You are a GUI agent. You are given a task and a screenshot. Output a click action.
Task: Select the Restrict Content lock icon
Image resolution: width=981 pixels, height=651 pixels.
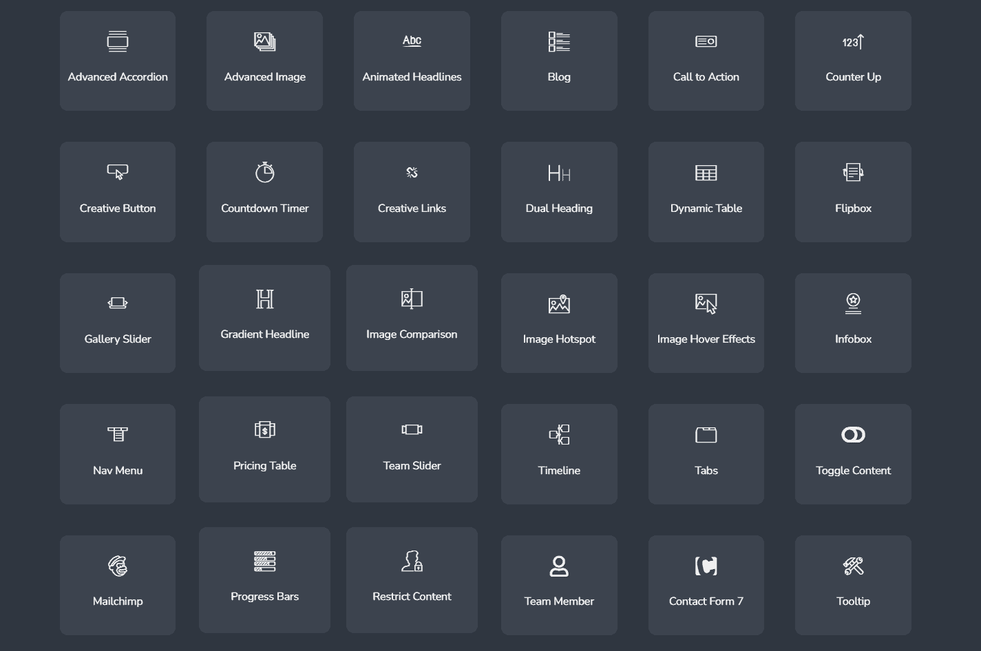(412, 562)
